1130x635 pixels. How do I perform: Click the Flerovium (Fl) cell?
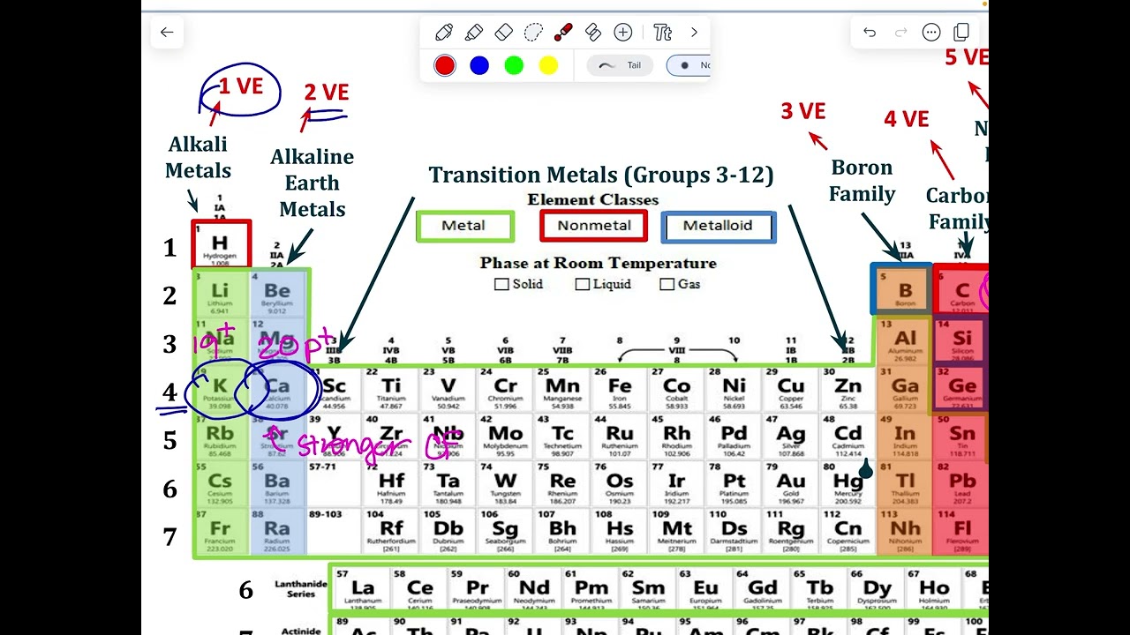pos(960,532)
